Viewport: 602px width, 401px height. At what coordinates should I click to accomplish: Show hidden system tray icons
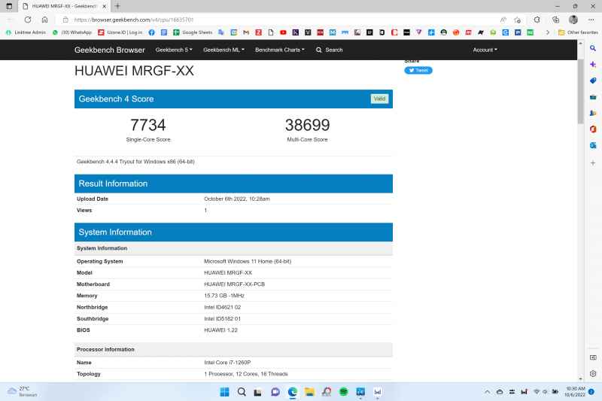487,392
